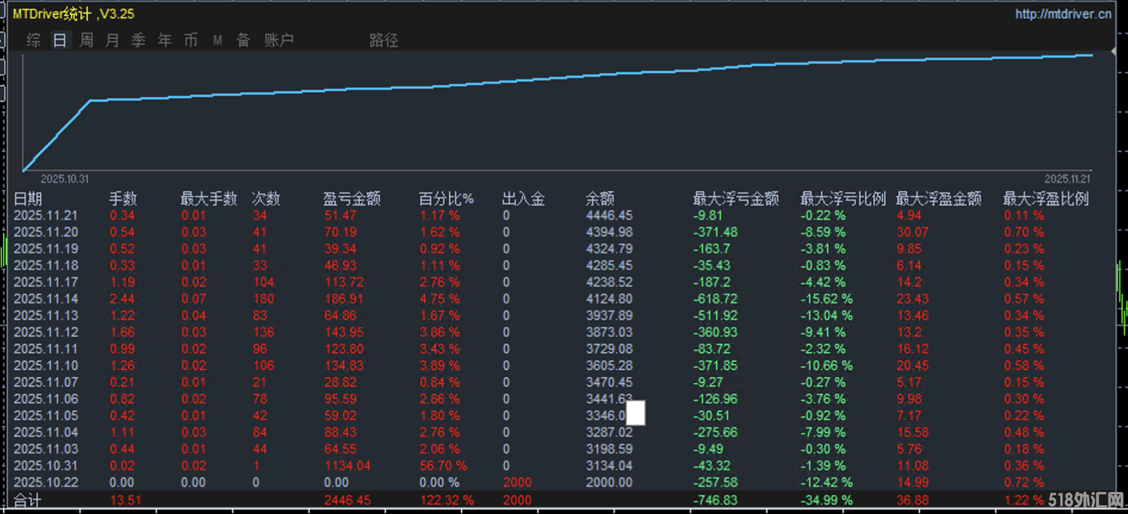
Task: Click the 百分比% column header
Action: tap(445, 199)
